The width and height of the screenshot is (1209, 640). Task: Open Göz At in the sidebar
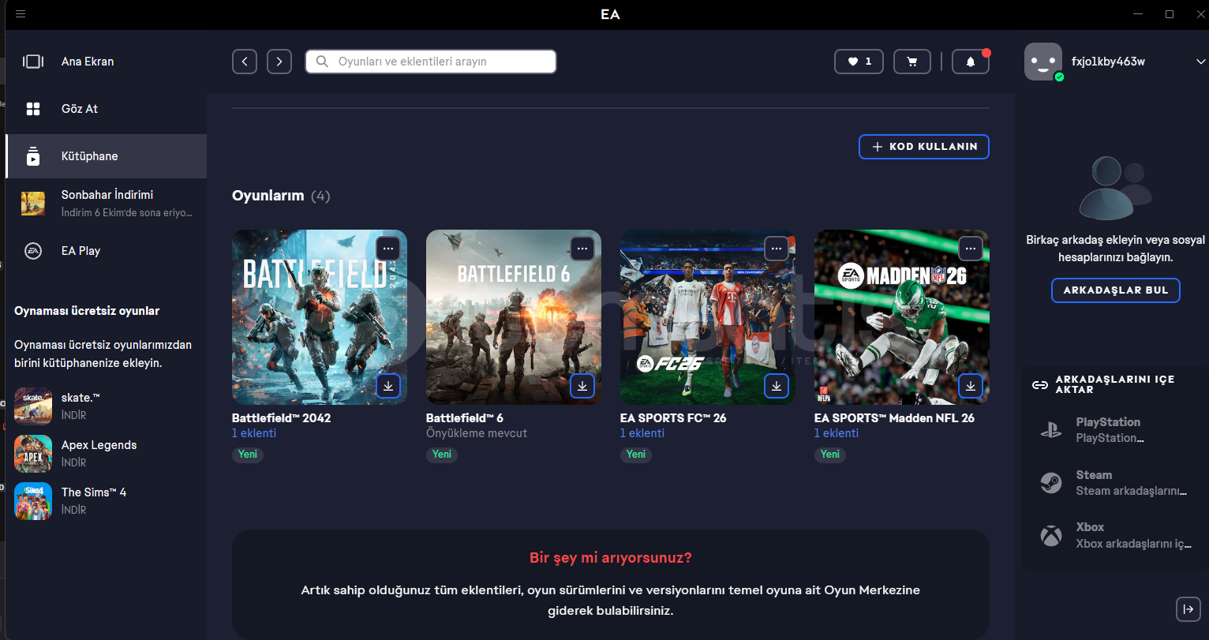[x=106, y=109]
